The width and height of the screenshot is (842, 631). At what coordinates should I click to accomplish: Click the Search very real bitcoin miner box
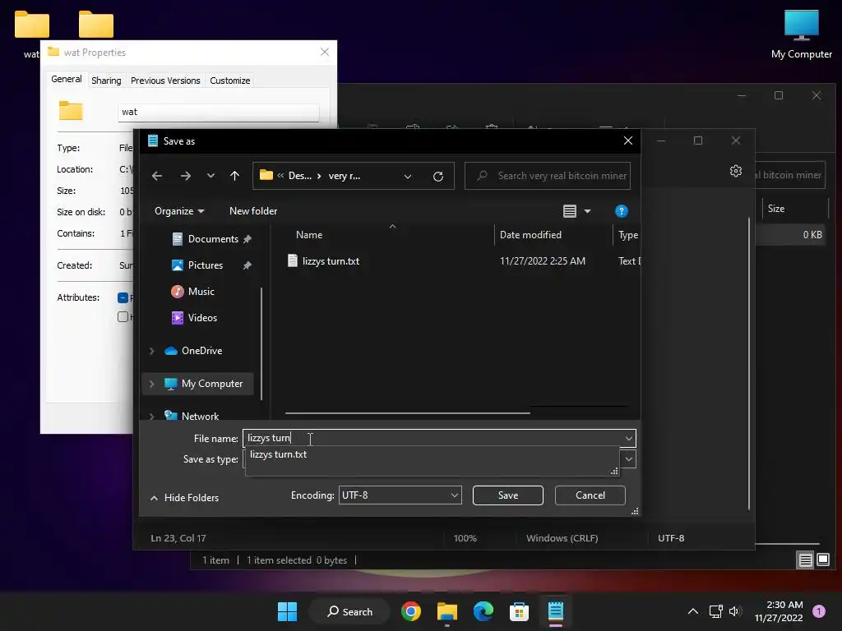pyautogui.click(x=547, y=176)
